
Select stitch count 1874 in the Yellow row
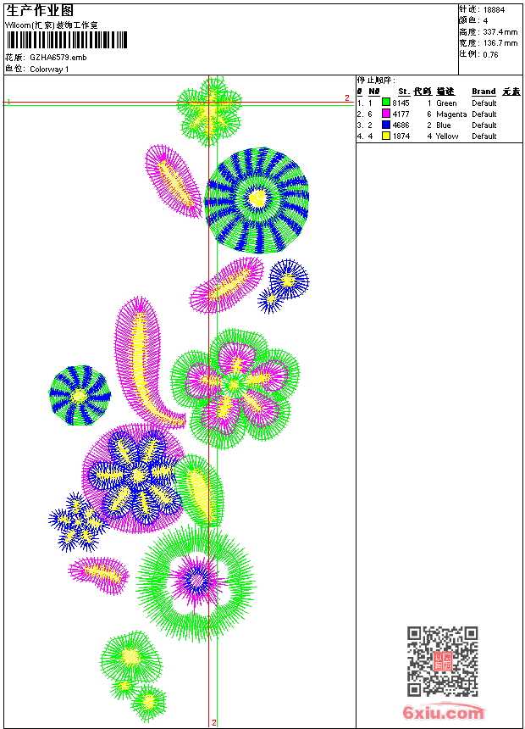(x=401, y=136)
